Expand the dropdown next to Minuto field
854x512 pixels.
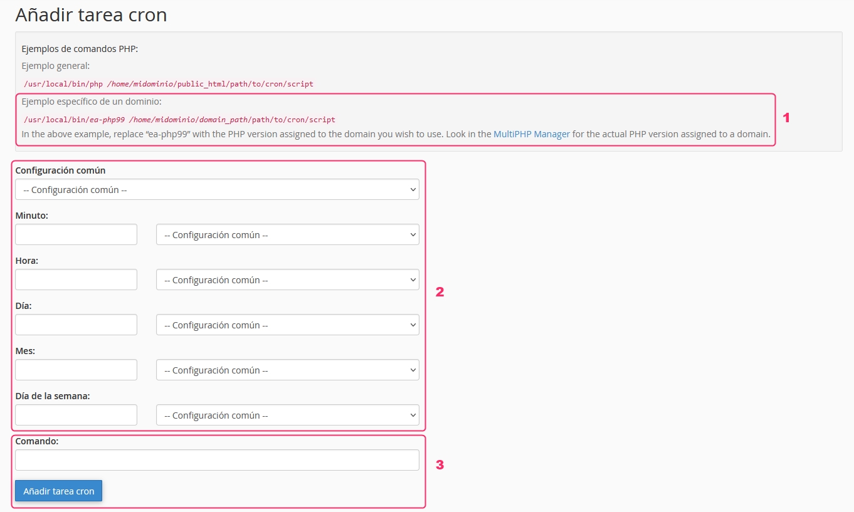pyautogui.click(x=287, y=235)
